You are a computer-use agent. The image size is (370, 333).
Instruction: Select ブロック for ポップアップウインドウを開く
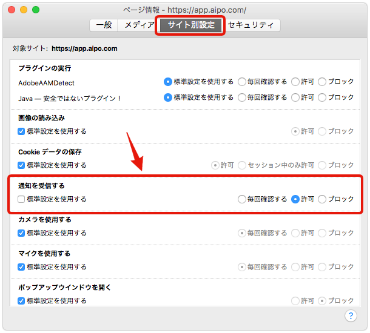[322, 301]
